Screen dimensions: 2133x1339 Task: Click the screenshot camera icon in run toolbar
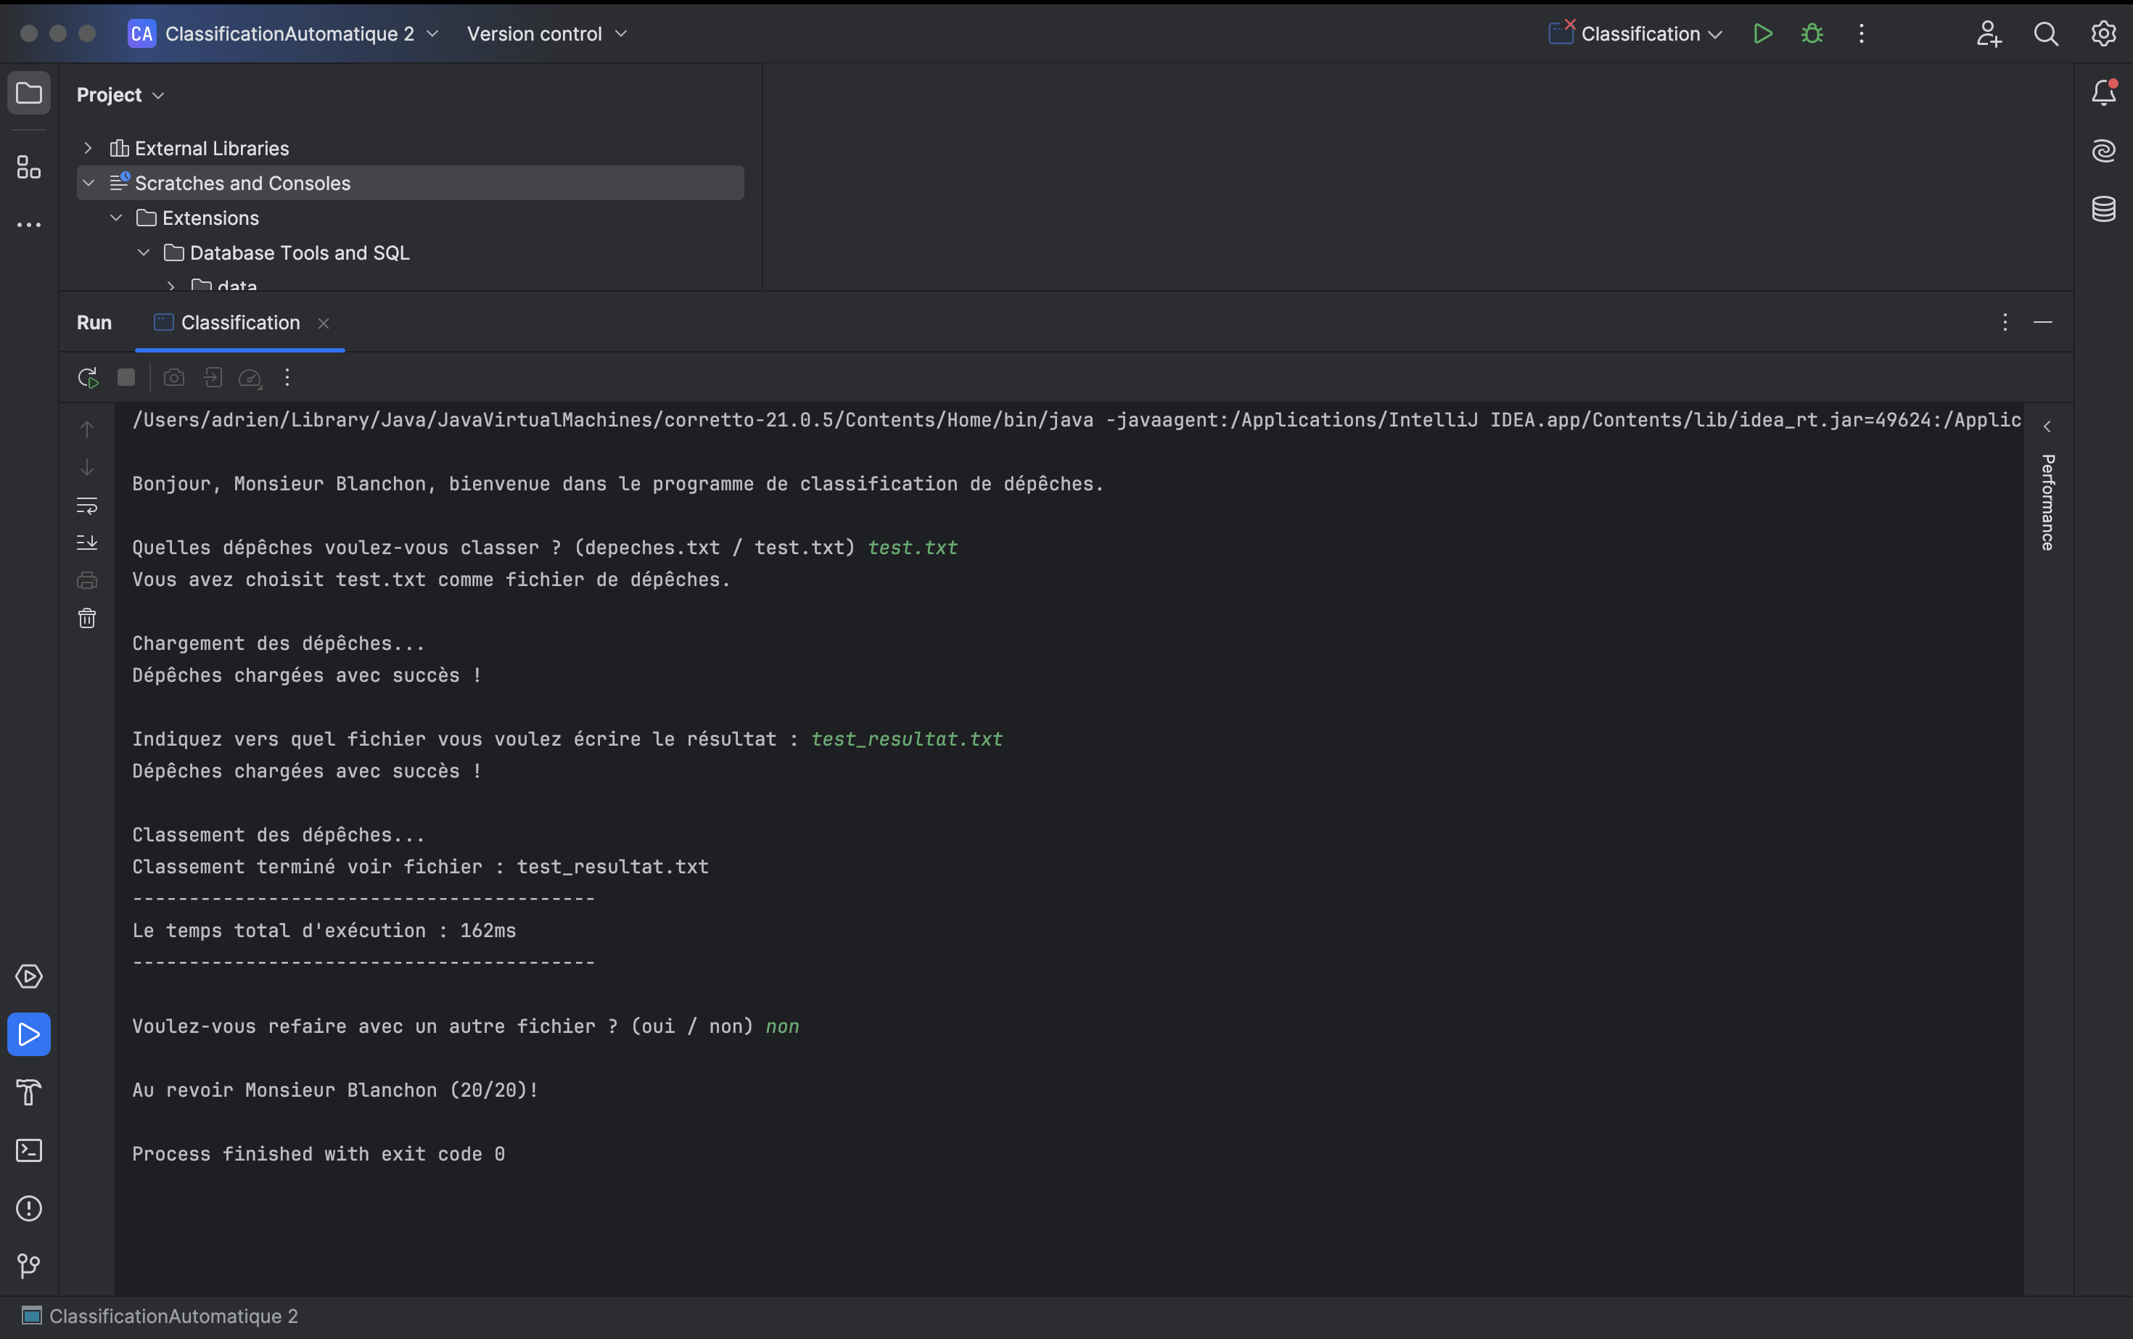175,378
